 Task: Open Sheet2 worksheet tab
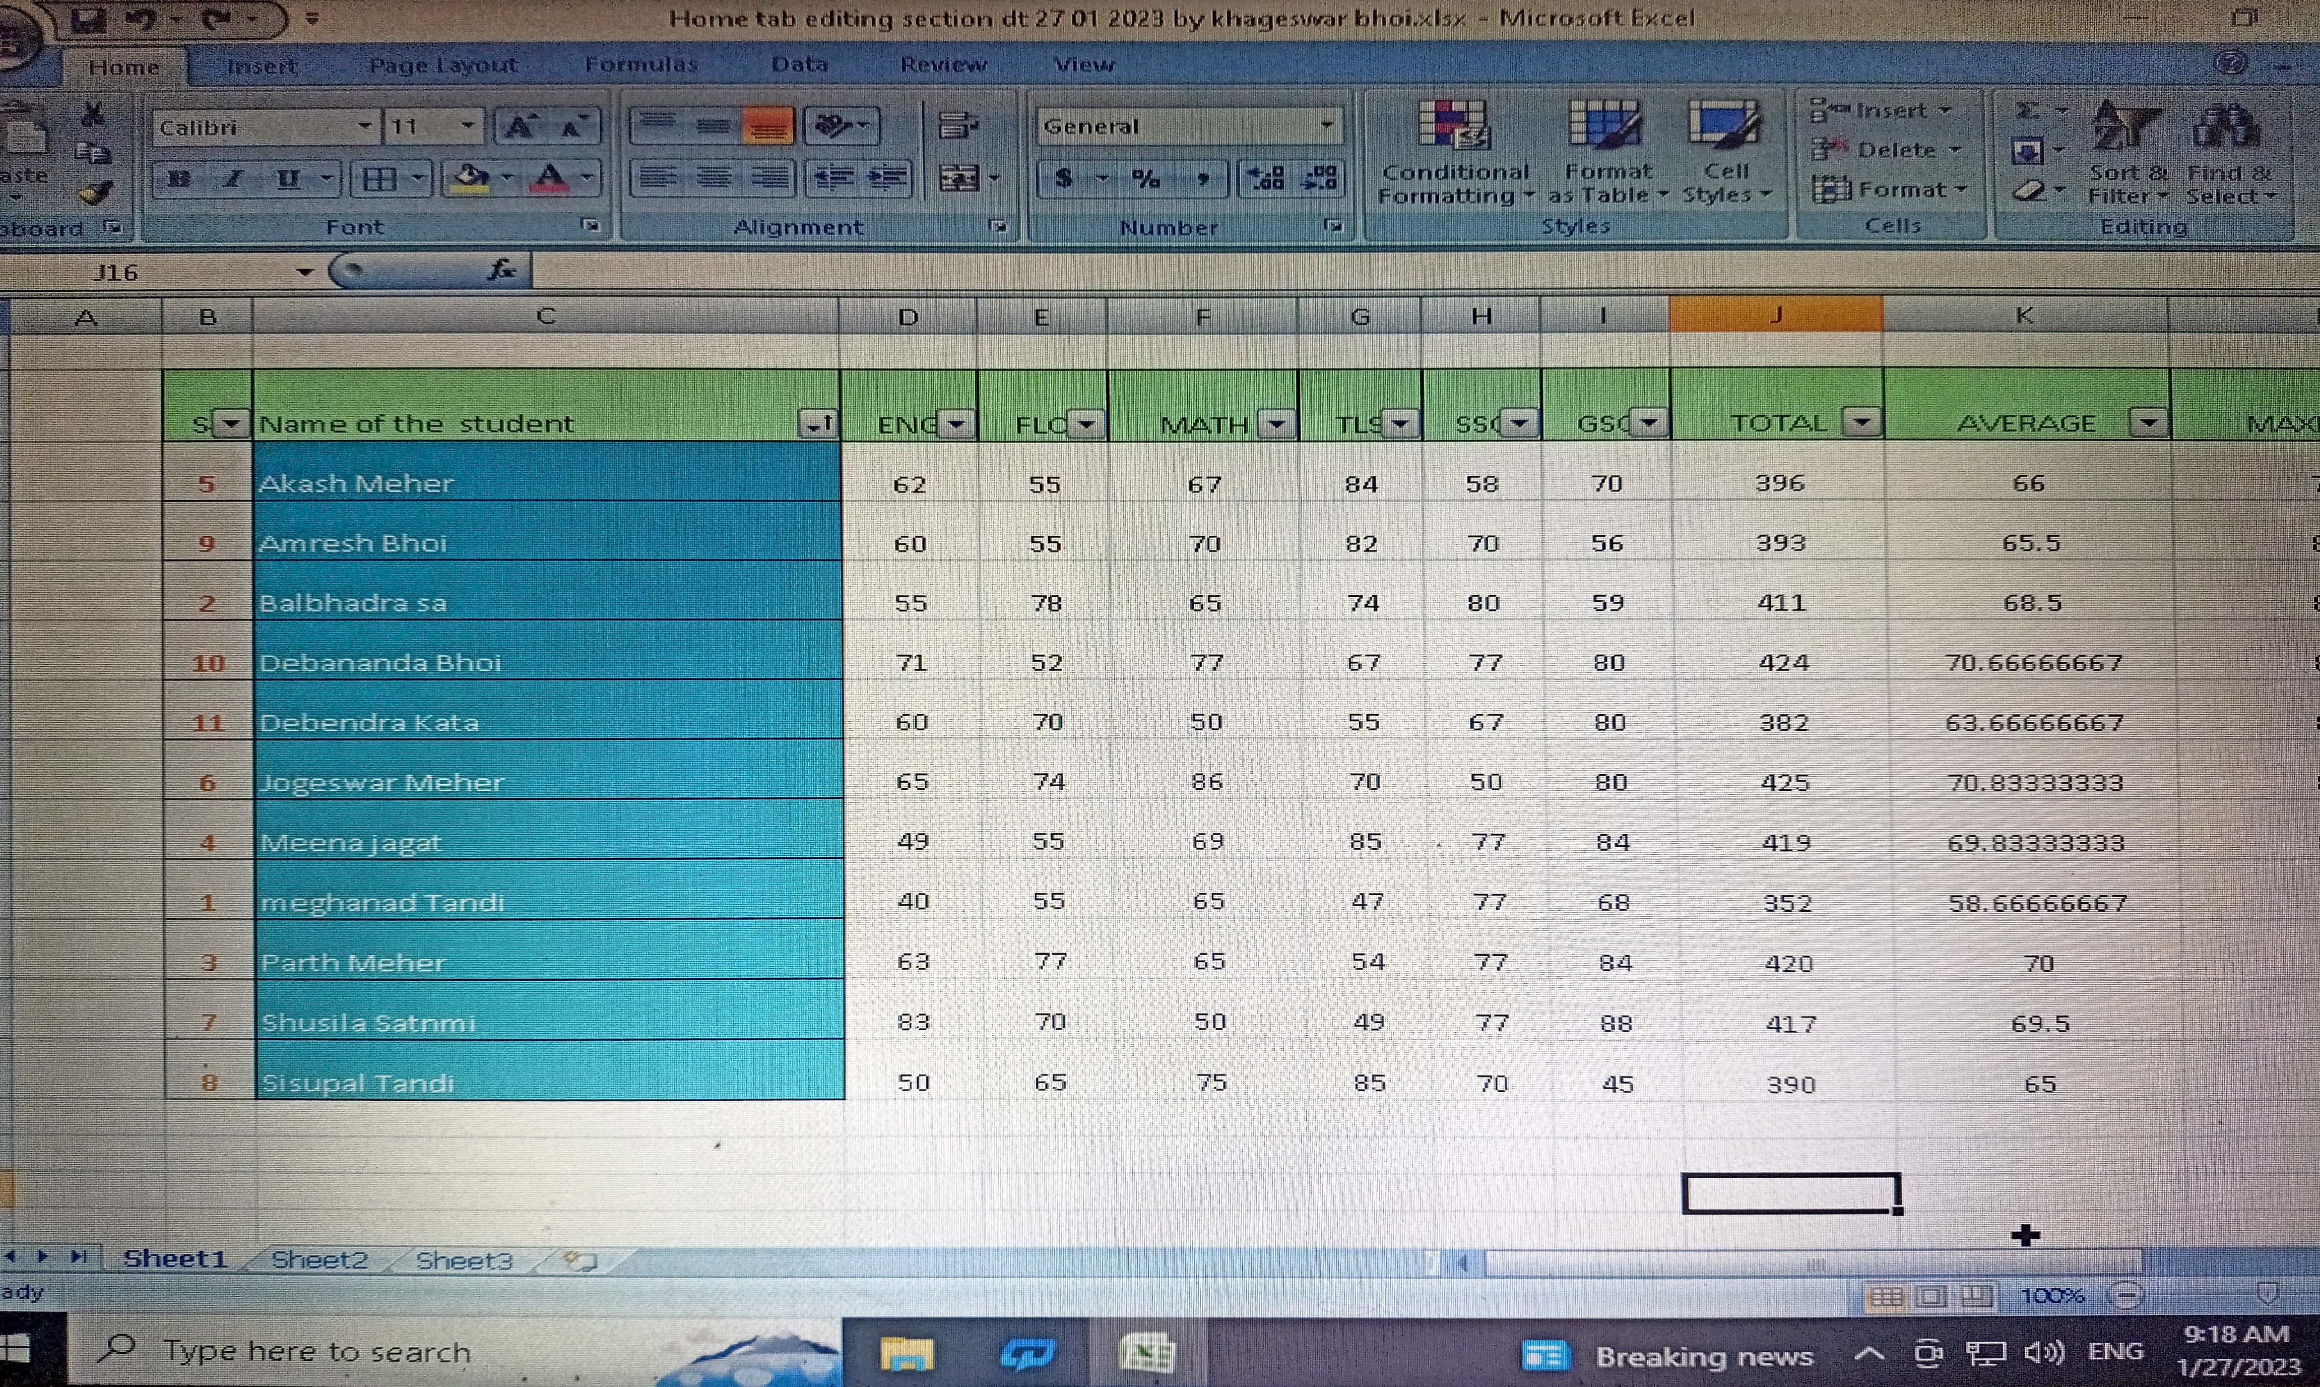[318, 1260]
